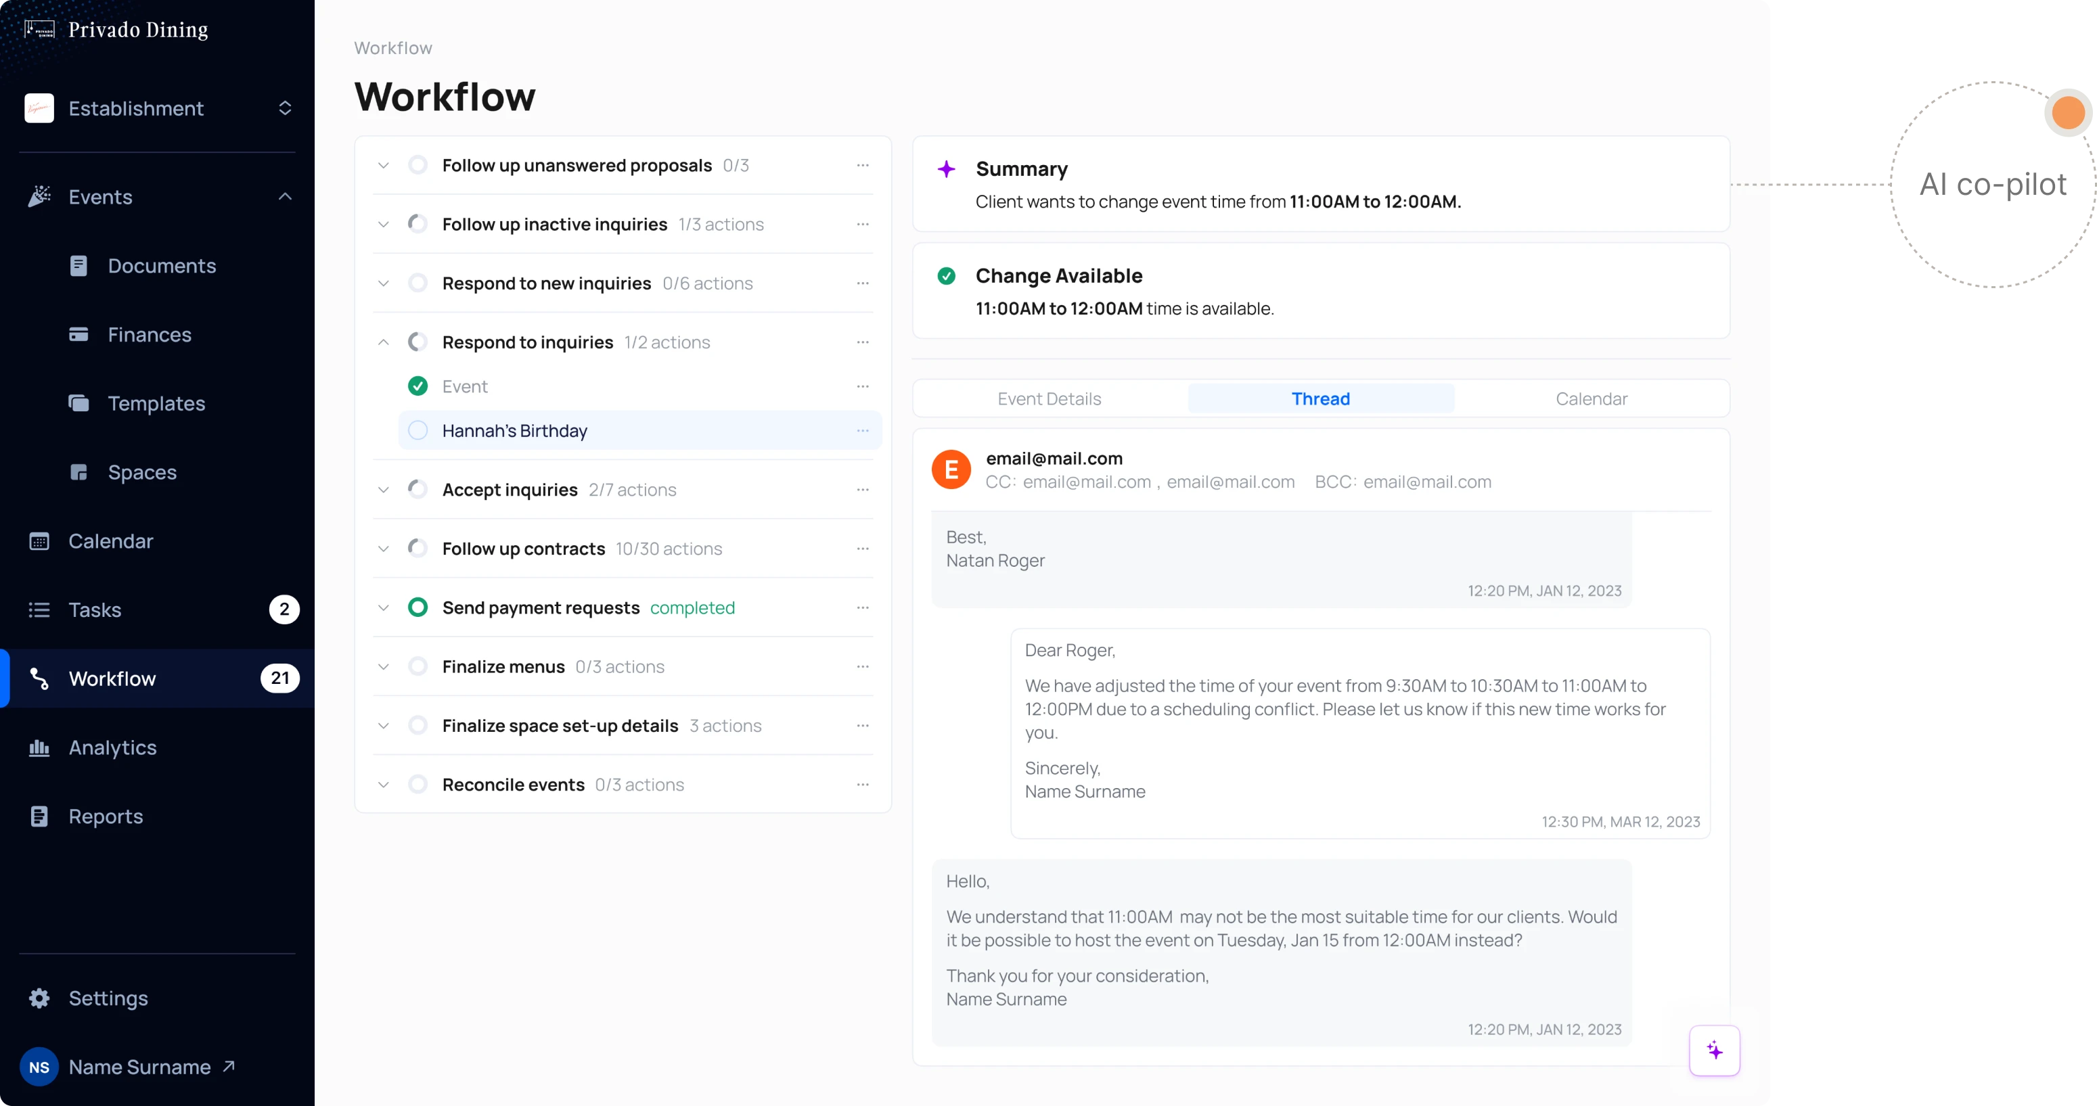Open the Documents section in the sidebar
The width and height of the screenshot is (2097, 1106).
point(160,265)
